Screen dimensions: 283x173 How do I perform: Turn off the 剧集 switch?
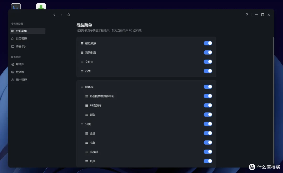[208, 115]
